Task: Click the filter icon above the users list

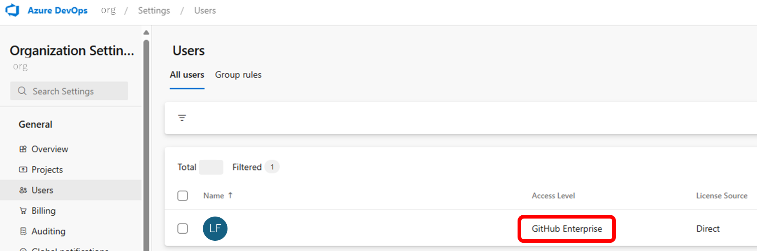Action: tap(182, 118)
